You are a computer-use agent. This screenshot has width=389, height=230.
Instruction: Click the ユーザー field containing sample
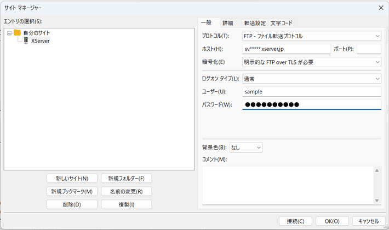point(312,92)
